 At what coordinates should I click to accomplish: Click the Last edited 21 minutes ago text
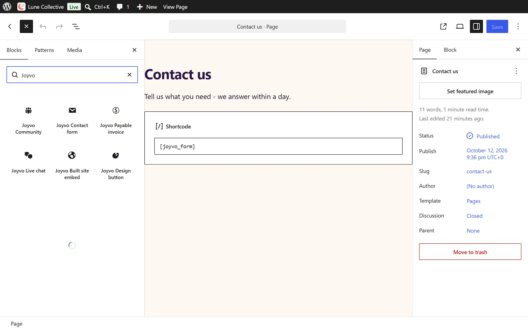point(452,119)
